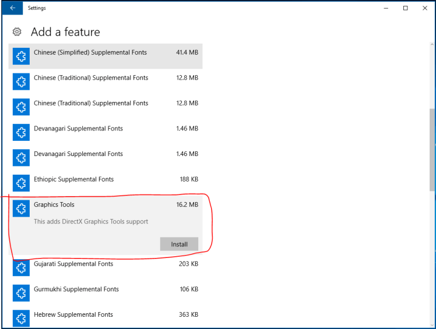Click the gear icon beside Add a feature
Viewport: 436px width, 329px height.
[17, 32]
